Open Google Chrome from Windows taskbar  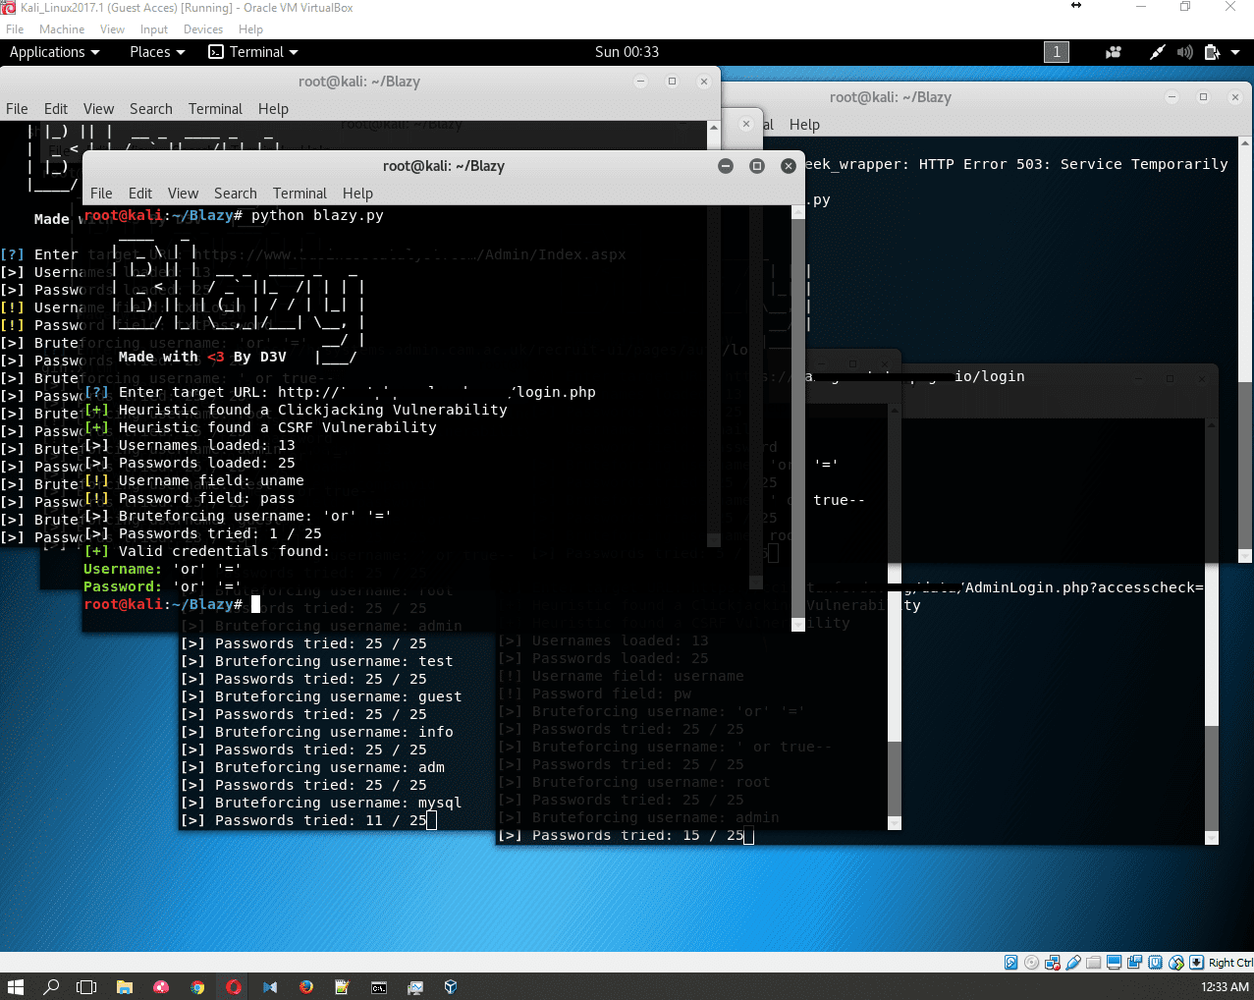(197, 986)
